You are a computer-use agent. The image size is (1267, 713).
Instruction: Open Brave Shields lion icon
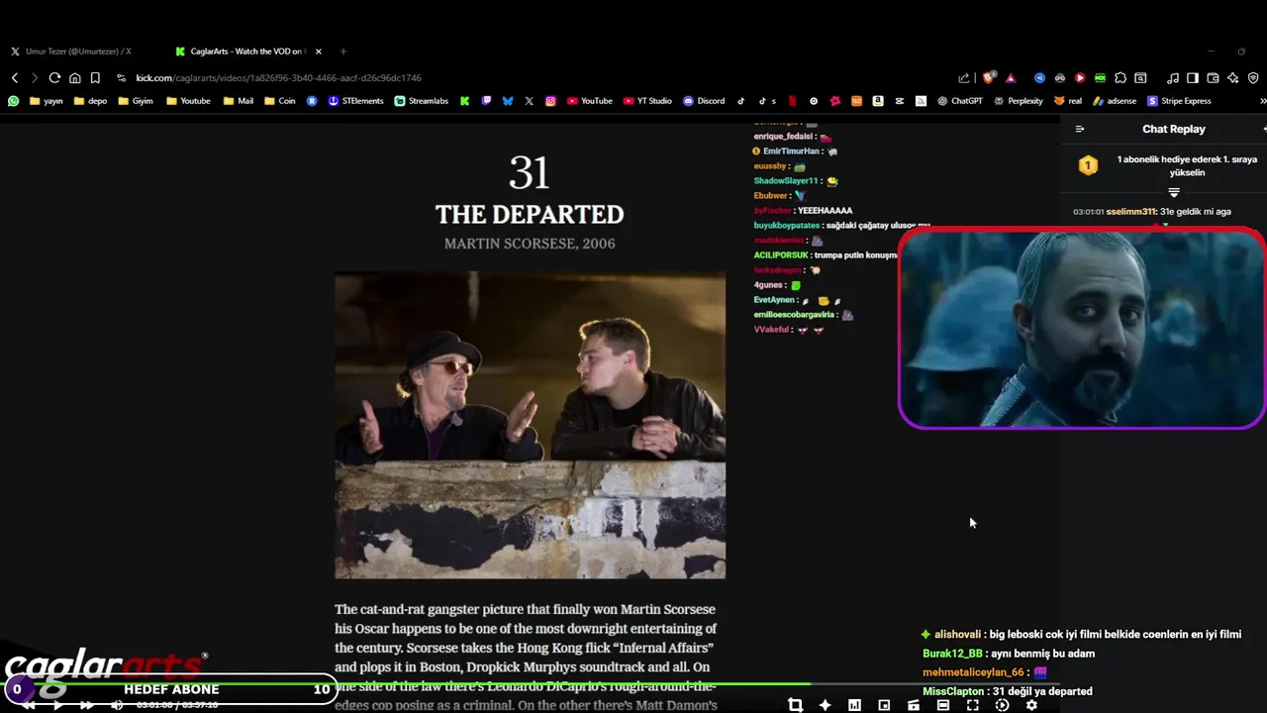pos(988,78)
